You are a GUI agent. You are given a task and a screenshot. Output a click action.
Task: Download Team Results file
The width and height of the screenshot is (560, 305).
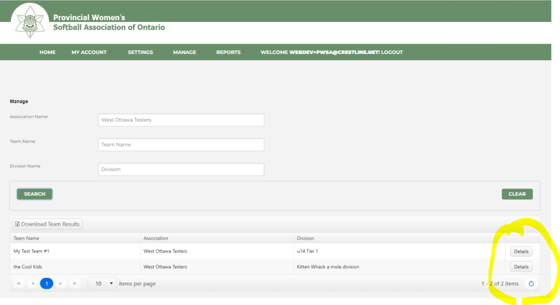pyautogui.click(x=47, y=224)
